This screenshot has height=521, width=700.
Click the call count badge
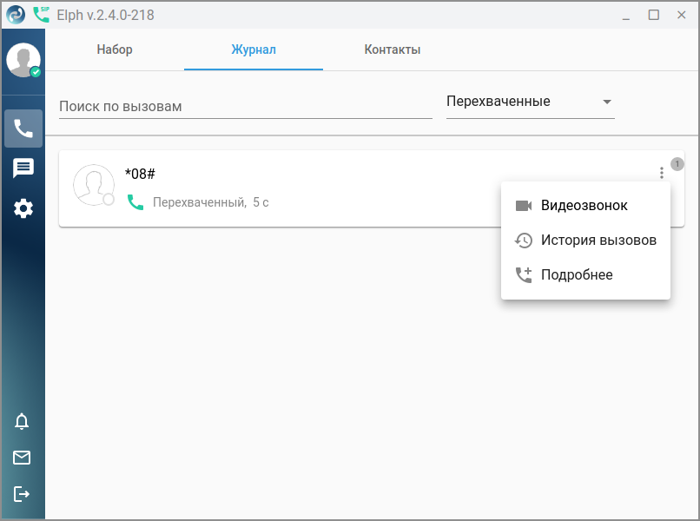677,164
